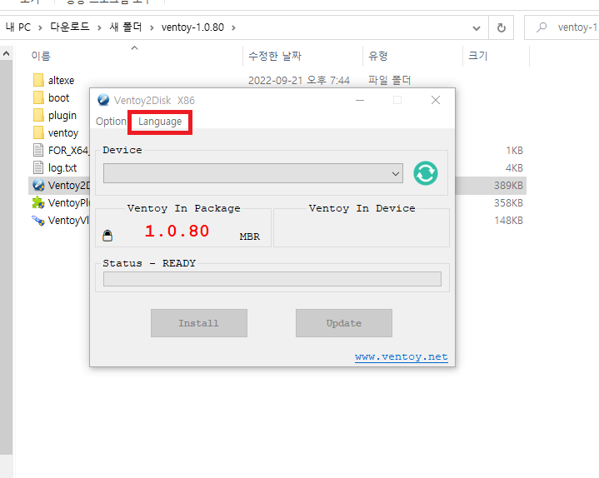Click the search magnifier icon

[542, 27]
